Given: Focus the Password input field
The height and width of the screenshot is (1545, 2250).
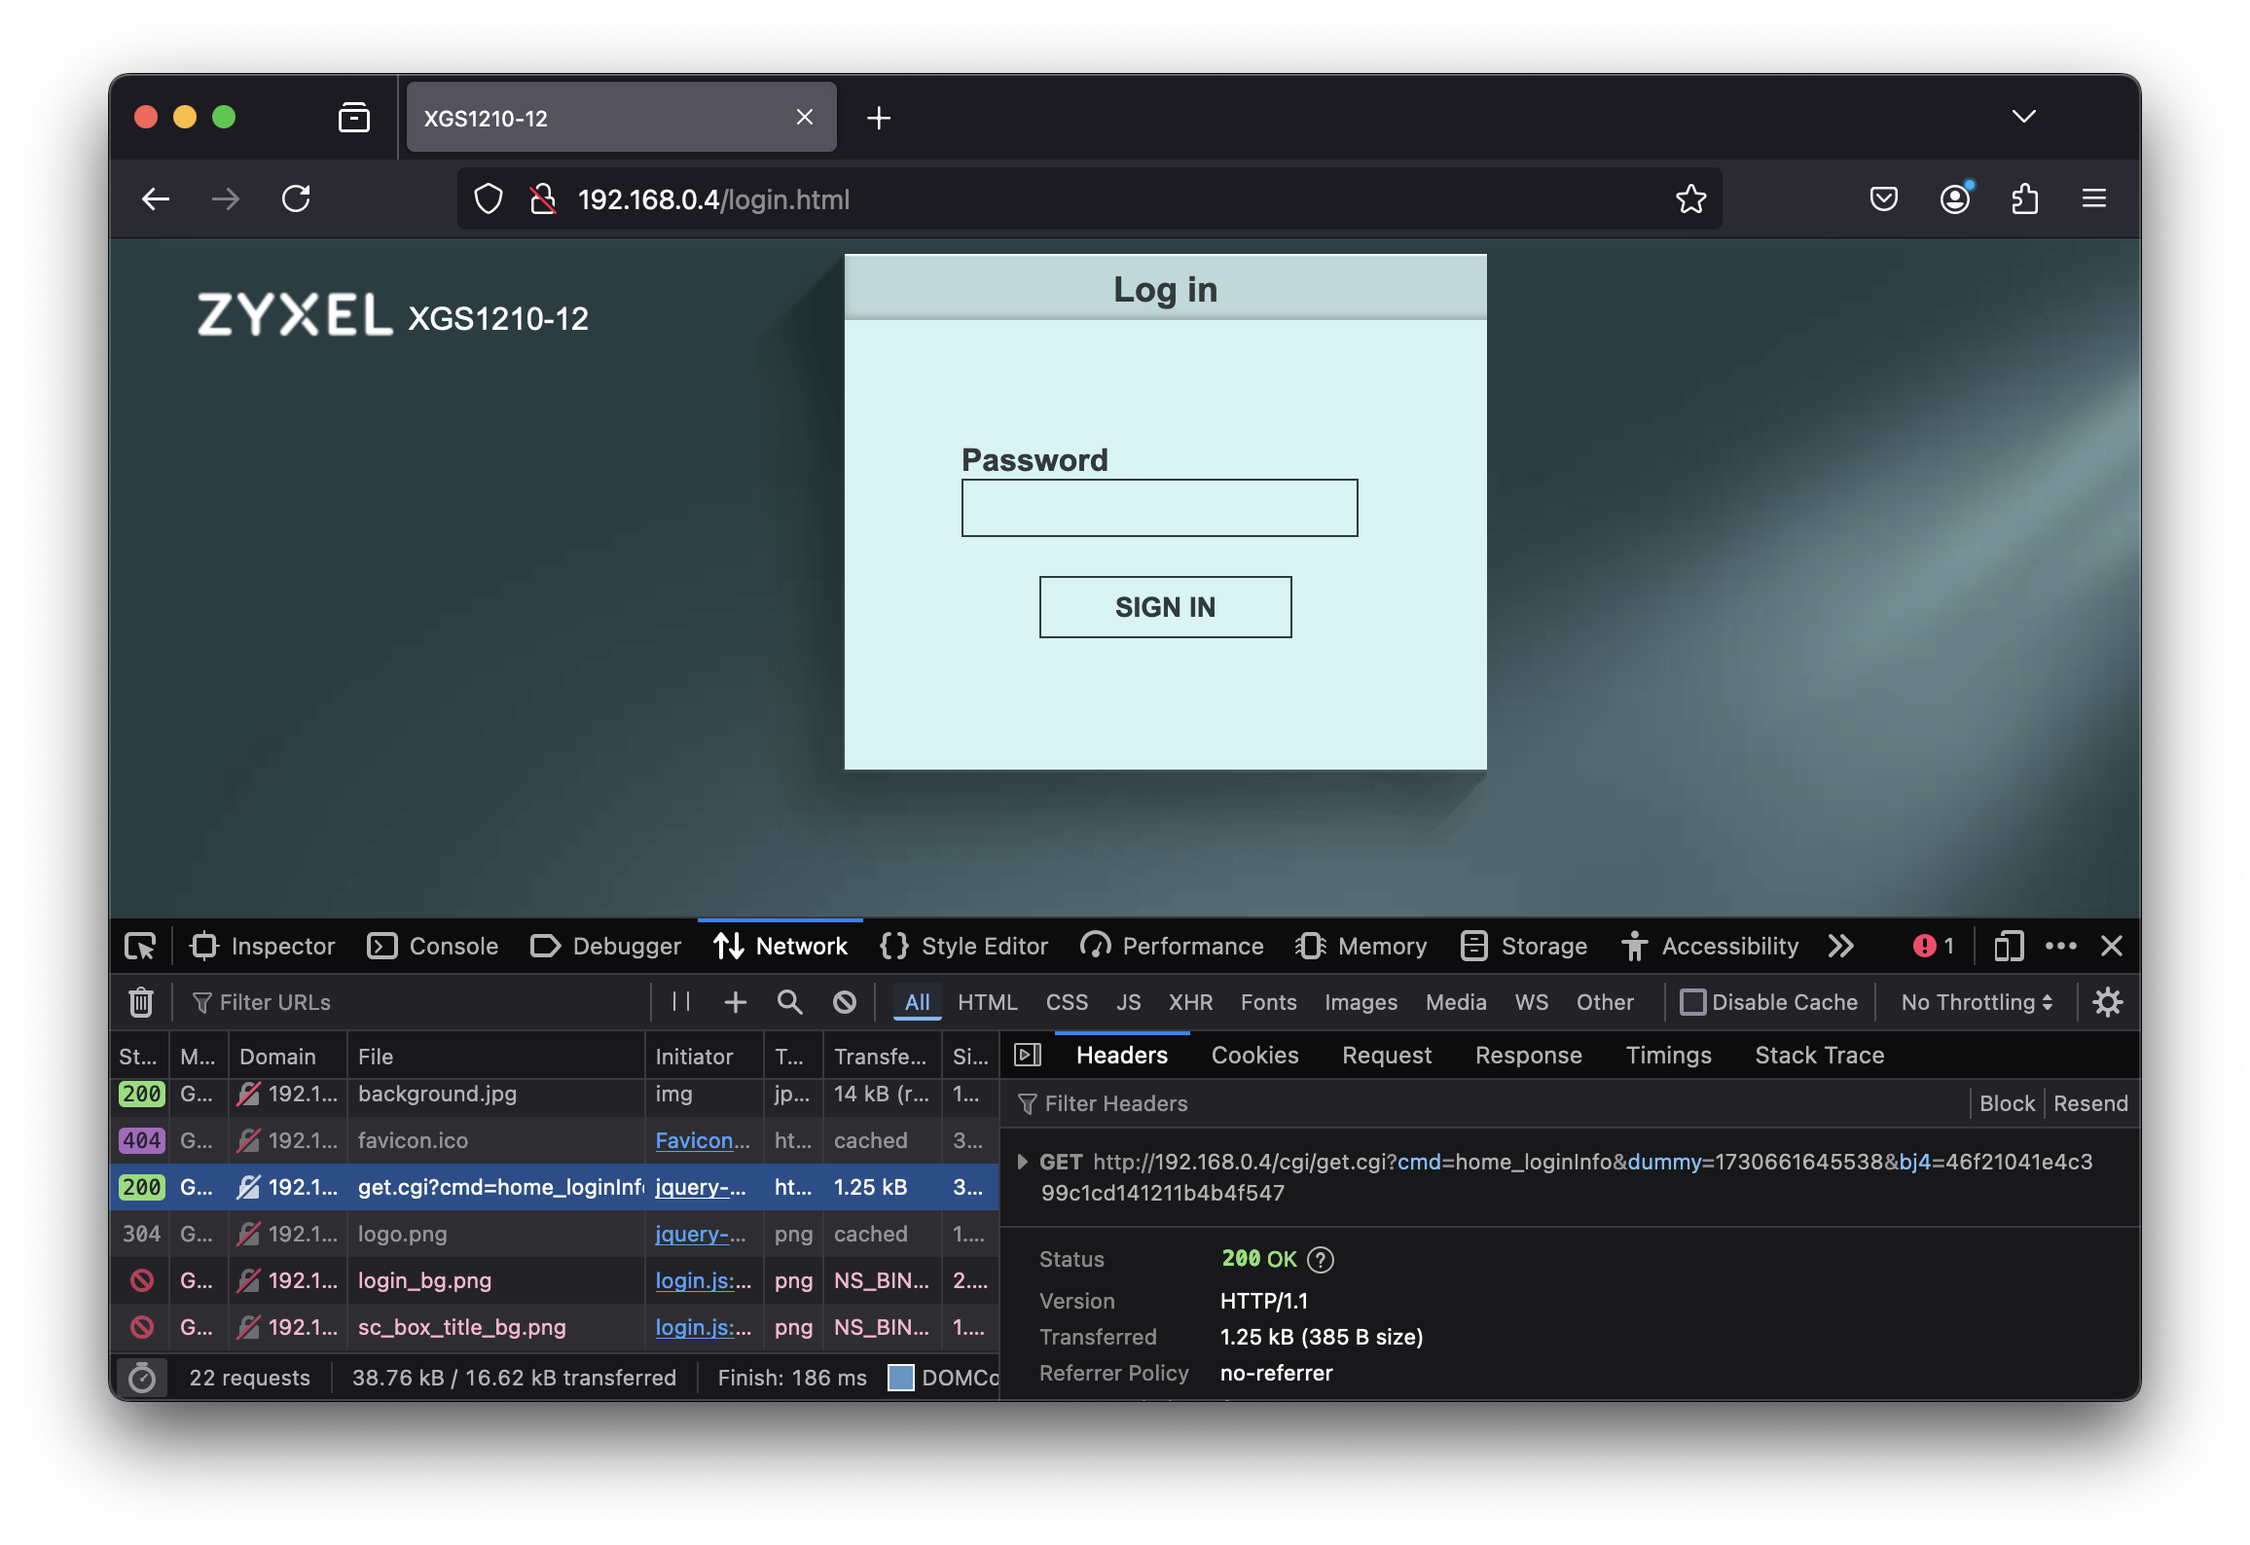Looking at the screenshot, I should pos(1159,508).
